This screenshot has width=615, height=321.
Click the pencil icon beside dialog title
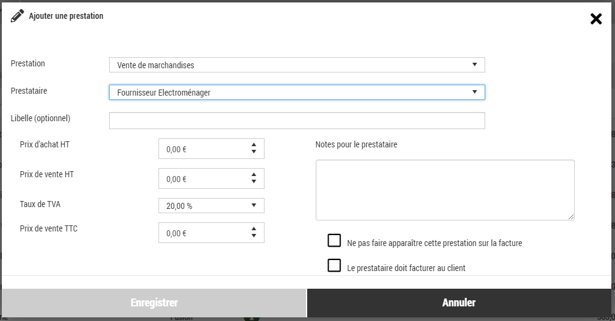coord(17,16)
